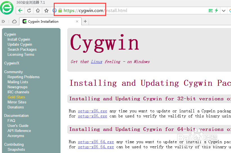Expand address bar dropdown chevron
The width and height of the screenshot is (231, 153).
point(224,11)
